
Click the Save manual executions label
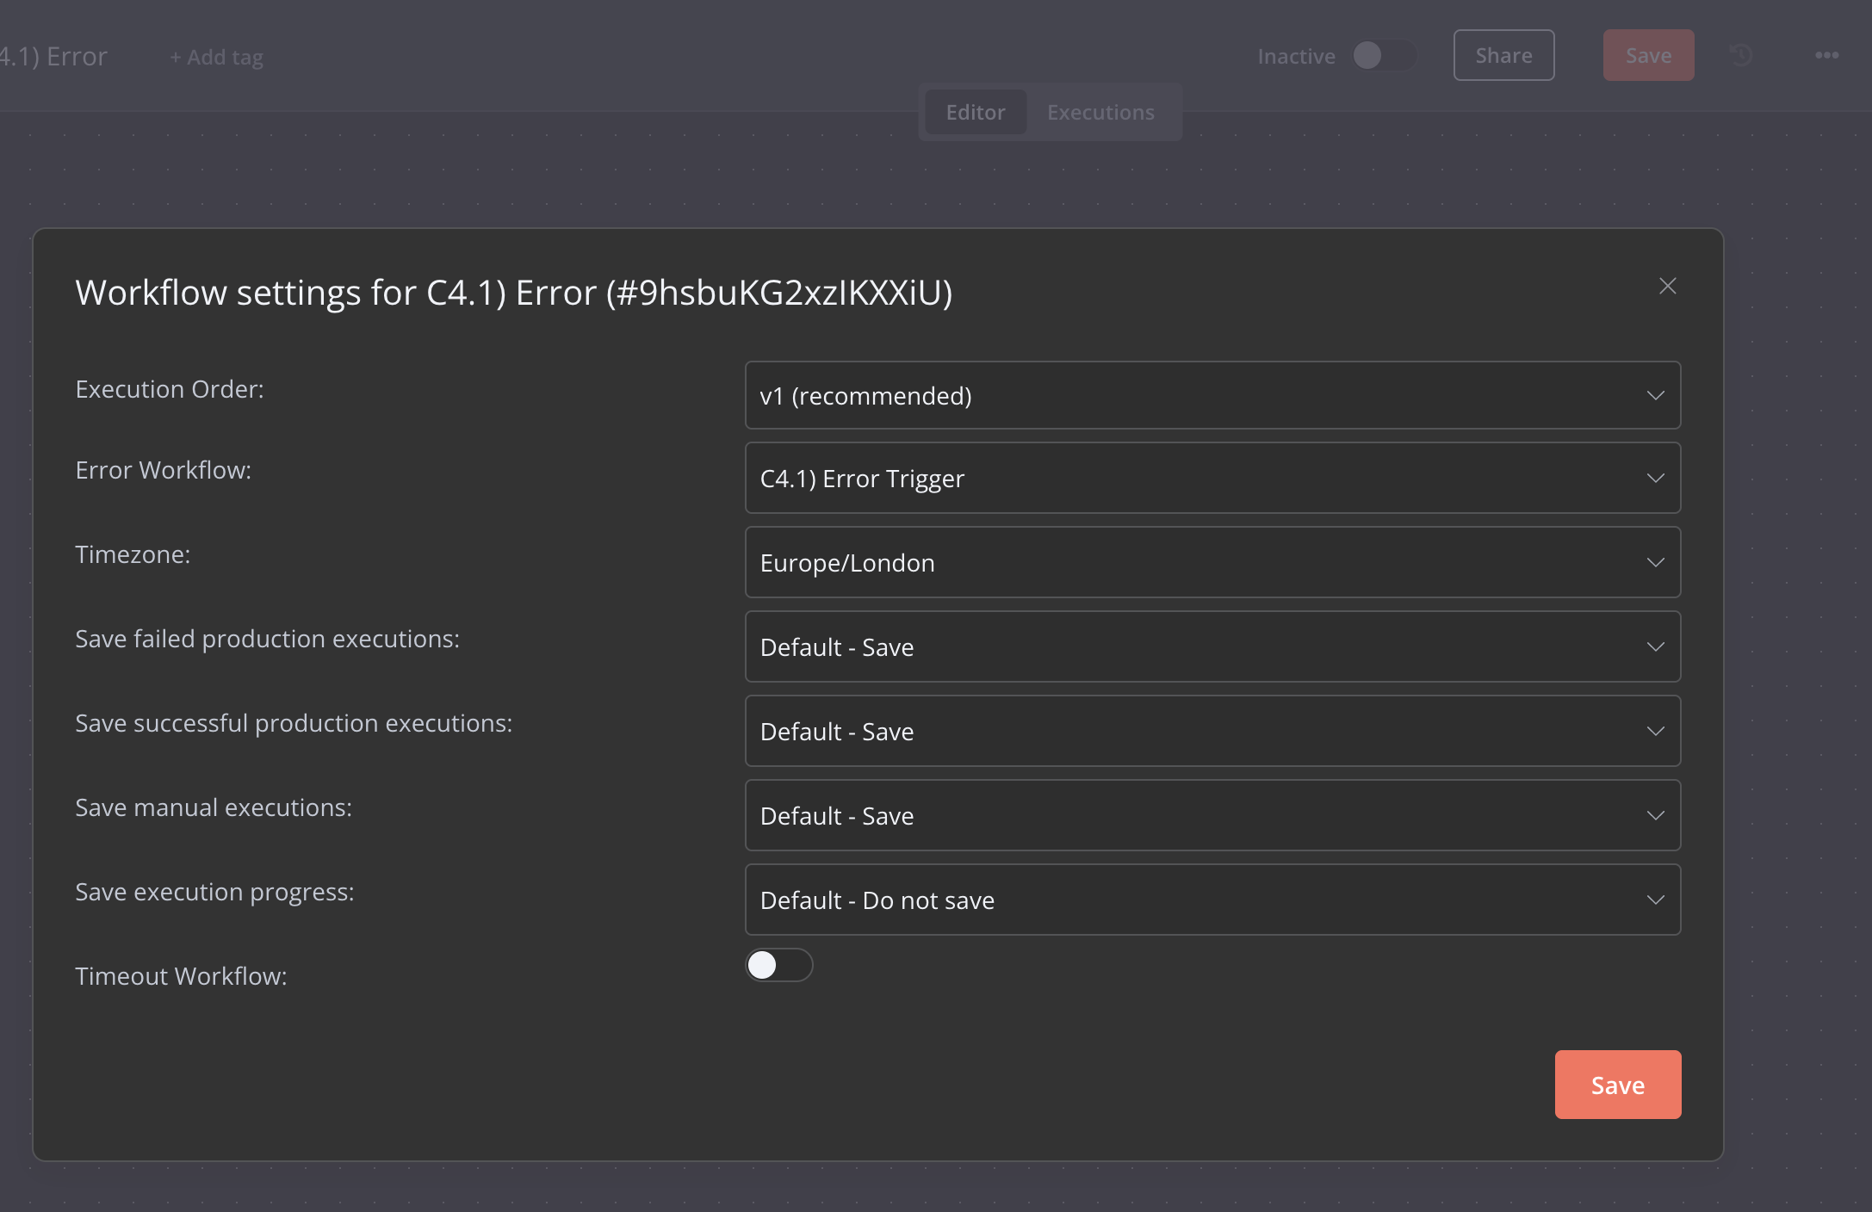(214, 807)
